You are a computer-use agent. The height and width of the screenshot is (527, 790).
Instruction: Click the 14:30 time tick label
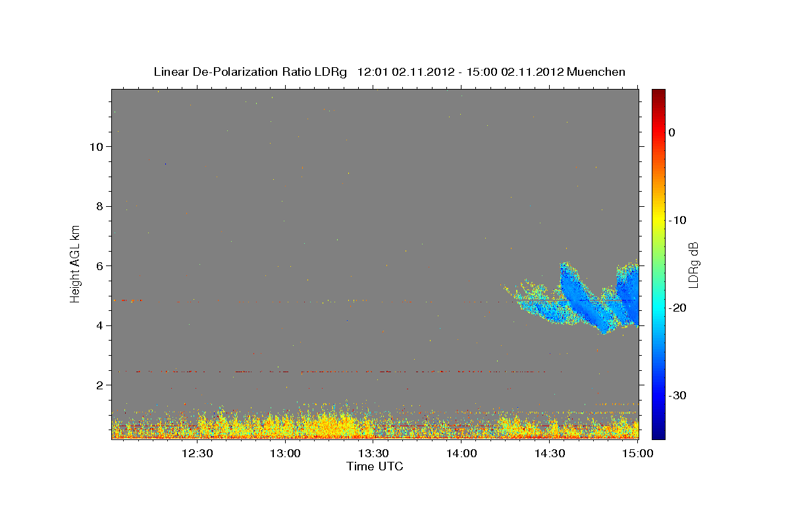(x=550, y=453)
